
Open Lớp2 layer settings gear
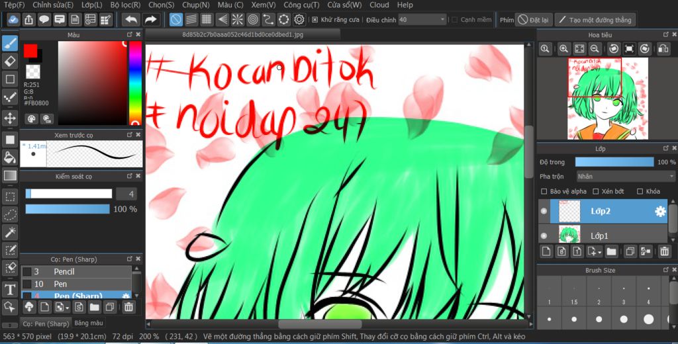coord(660,211)
